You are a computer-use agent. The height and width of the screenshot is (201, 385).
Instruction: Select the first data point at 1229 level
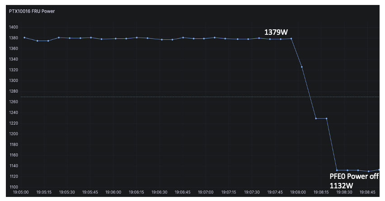pyautogui.click(x=316, y=118)
